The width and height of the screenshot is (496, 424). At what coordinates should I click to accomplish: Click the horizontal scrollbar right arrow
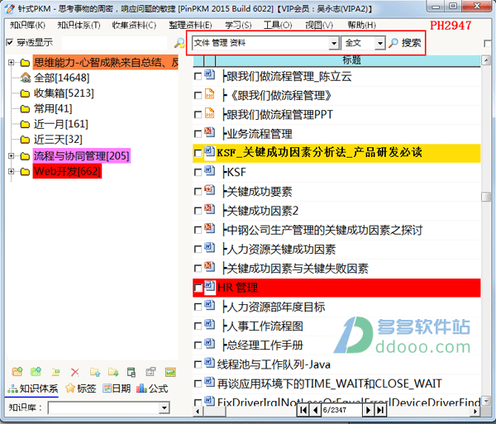pyautogui.click(x=475, y=411)
